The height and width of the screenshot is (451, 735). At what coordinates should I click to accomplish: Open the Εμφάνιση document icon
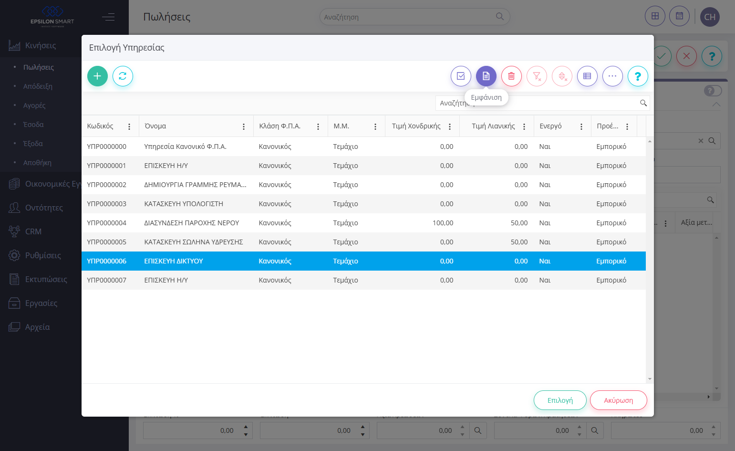(486, 76)
